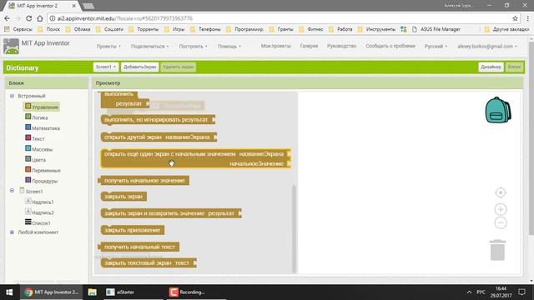Click the blocks flyout vertical scrollbar

pos(295,228)
